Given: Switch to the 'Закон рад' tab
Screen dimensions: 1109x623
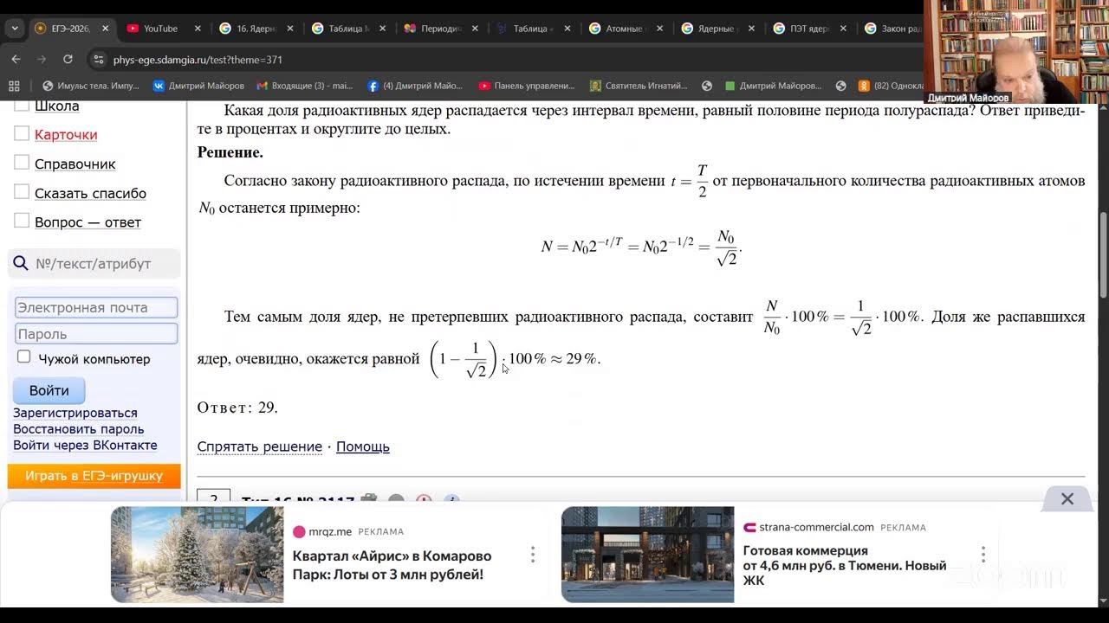Looking at the screenshot, I should [892, 29].
